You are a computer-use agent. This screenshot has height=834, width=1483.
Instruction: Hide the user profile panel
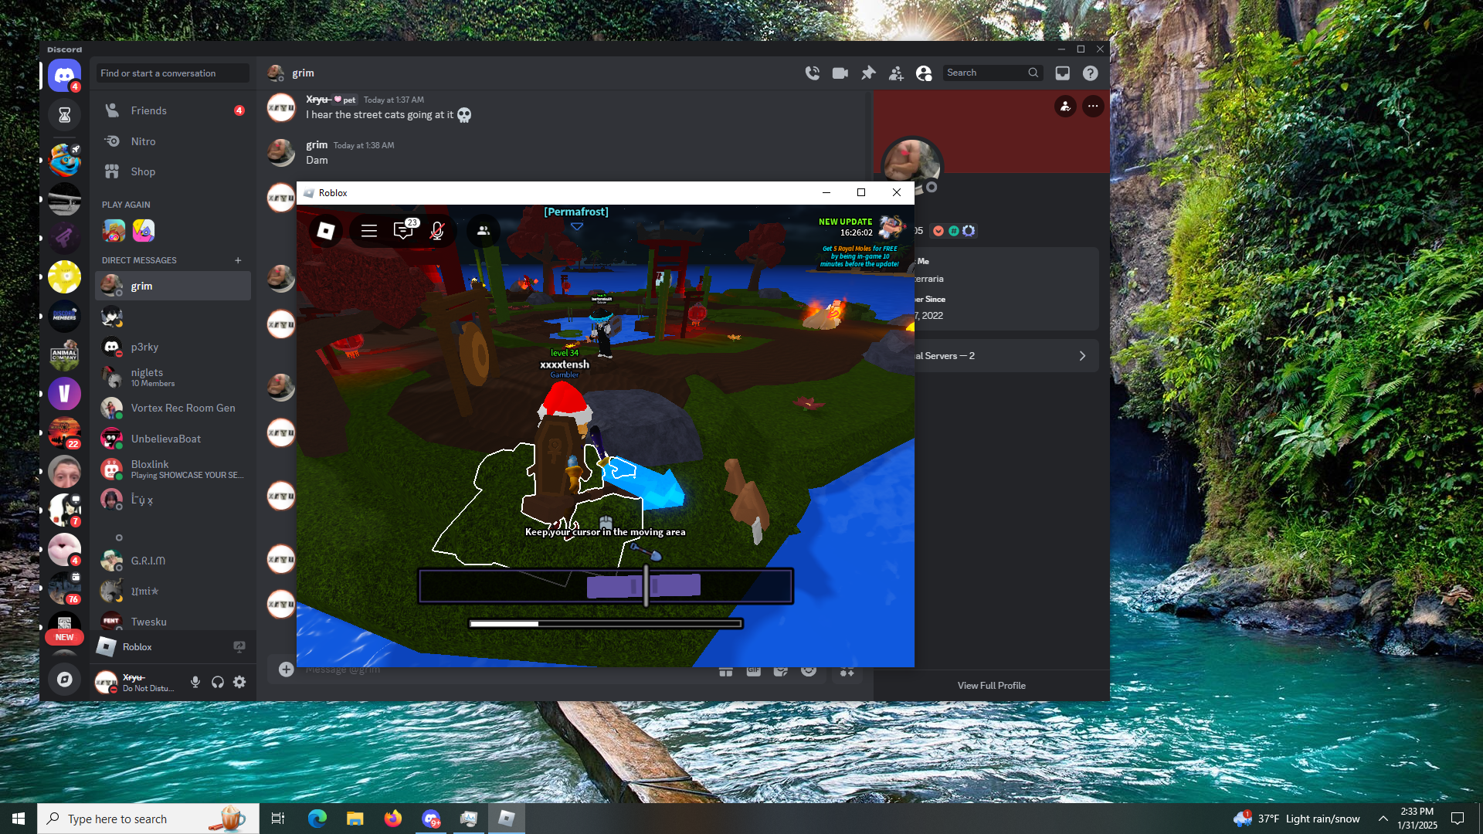(x=924, y=73)
